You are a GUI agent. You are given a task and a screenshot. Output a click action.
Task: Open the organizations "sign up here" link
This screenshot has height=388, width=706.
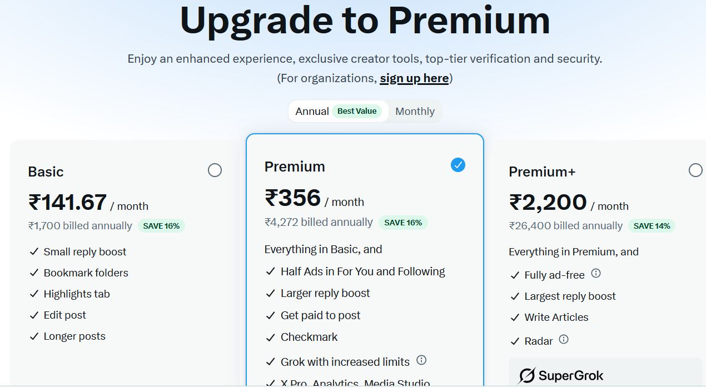tap(414, 78)
